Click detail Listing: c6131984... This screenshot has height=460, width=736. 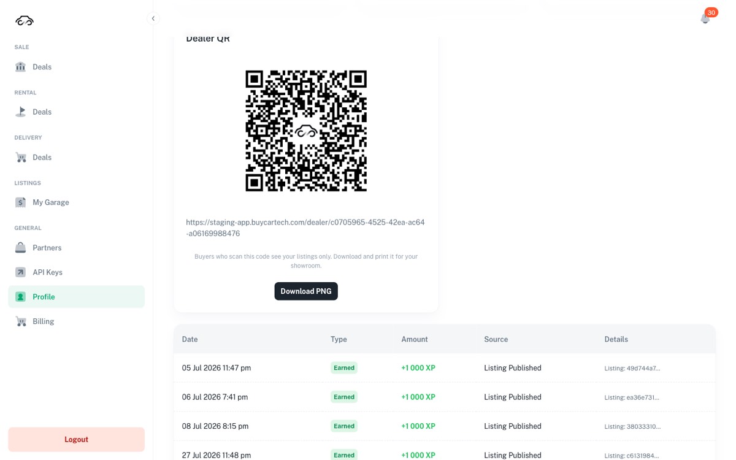coord(632,456)
